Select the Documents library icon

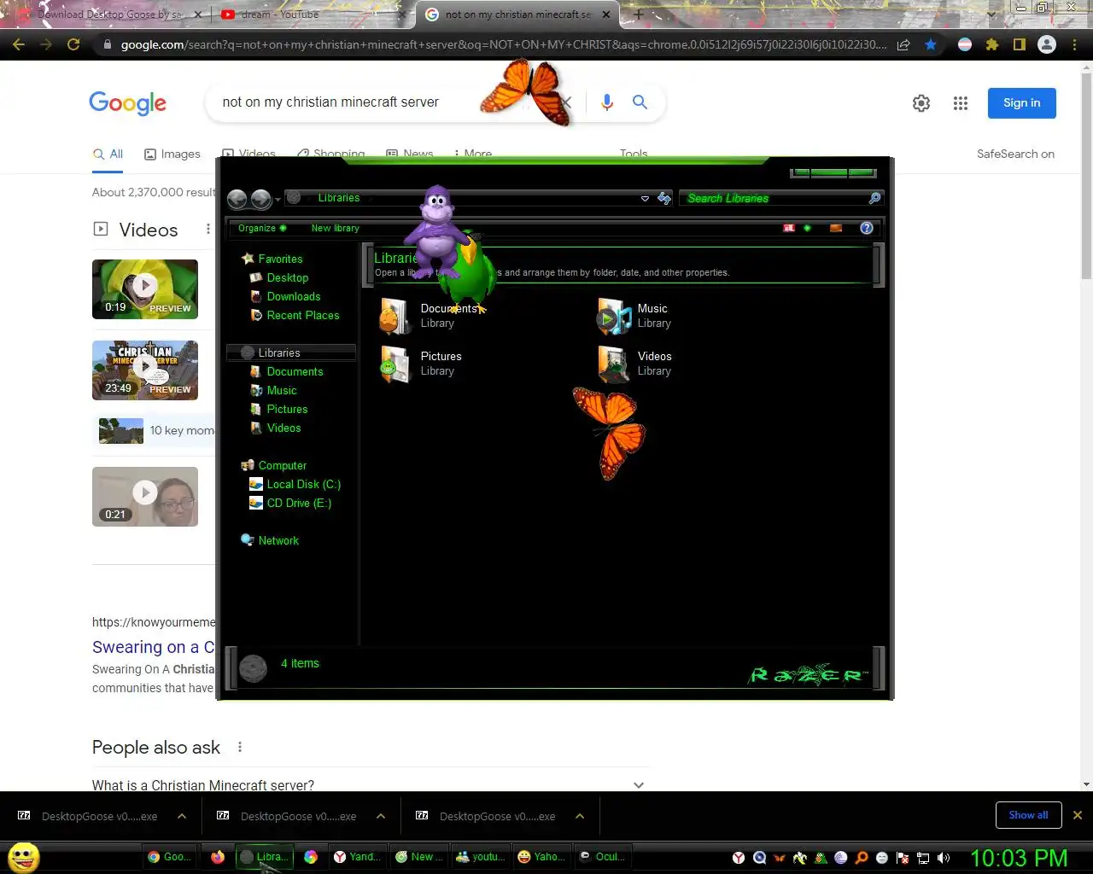pyautogui.click(x=395, y=316)
